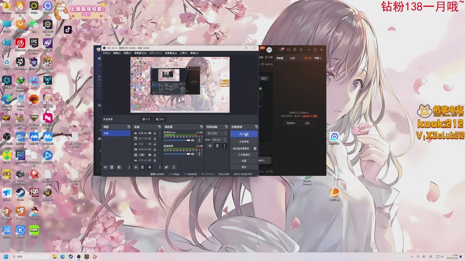465x261 pixels.
Task: Open Settings button in Controls dock
Action: (244, 161)
